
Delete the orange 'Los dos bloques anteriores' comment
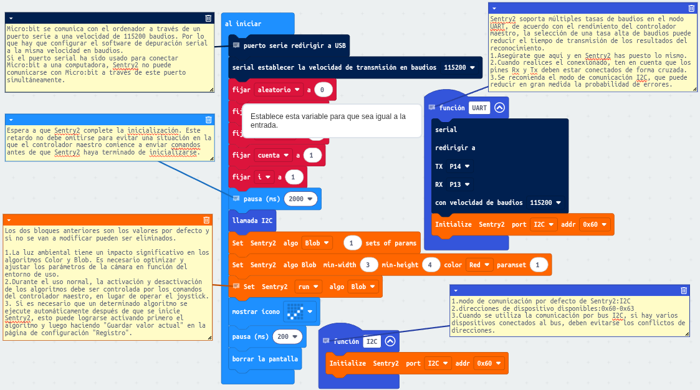(206, 220)
